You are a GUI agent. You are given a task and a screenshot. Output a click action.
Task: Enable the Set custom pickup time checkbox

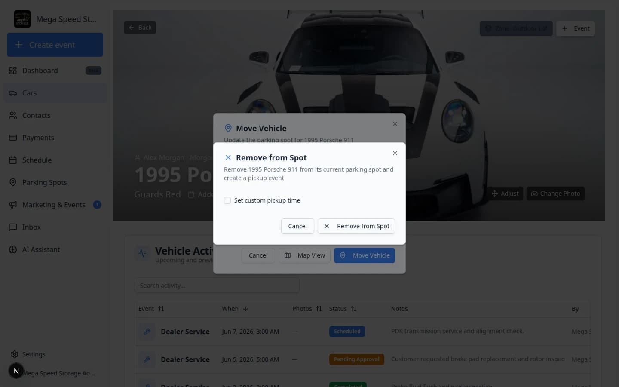pyautogui.click(x=227, y=200)
